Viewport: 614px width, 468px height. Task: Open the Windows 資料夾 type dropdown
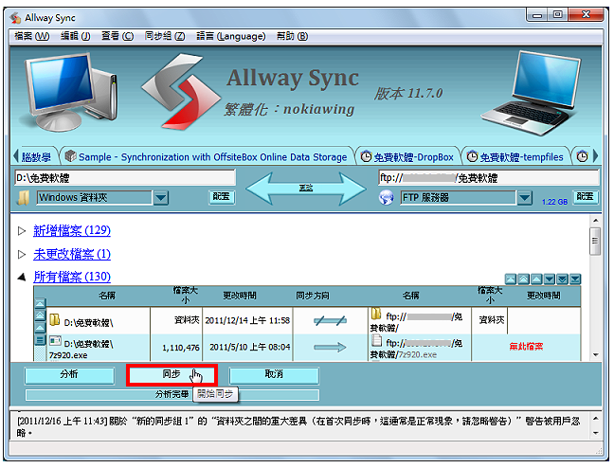(160, 198)
